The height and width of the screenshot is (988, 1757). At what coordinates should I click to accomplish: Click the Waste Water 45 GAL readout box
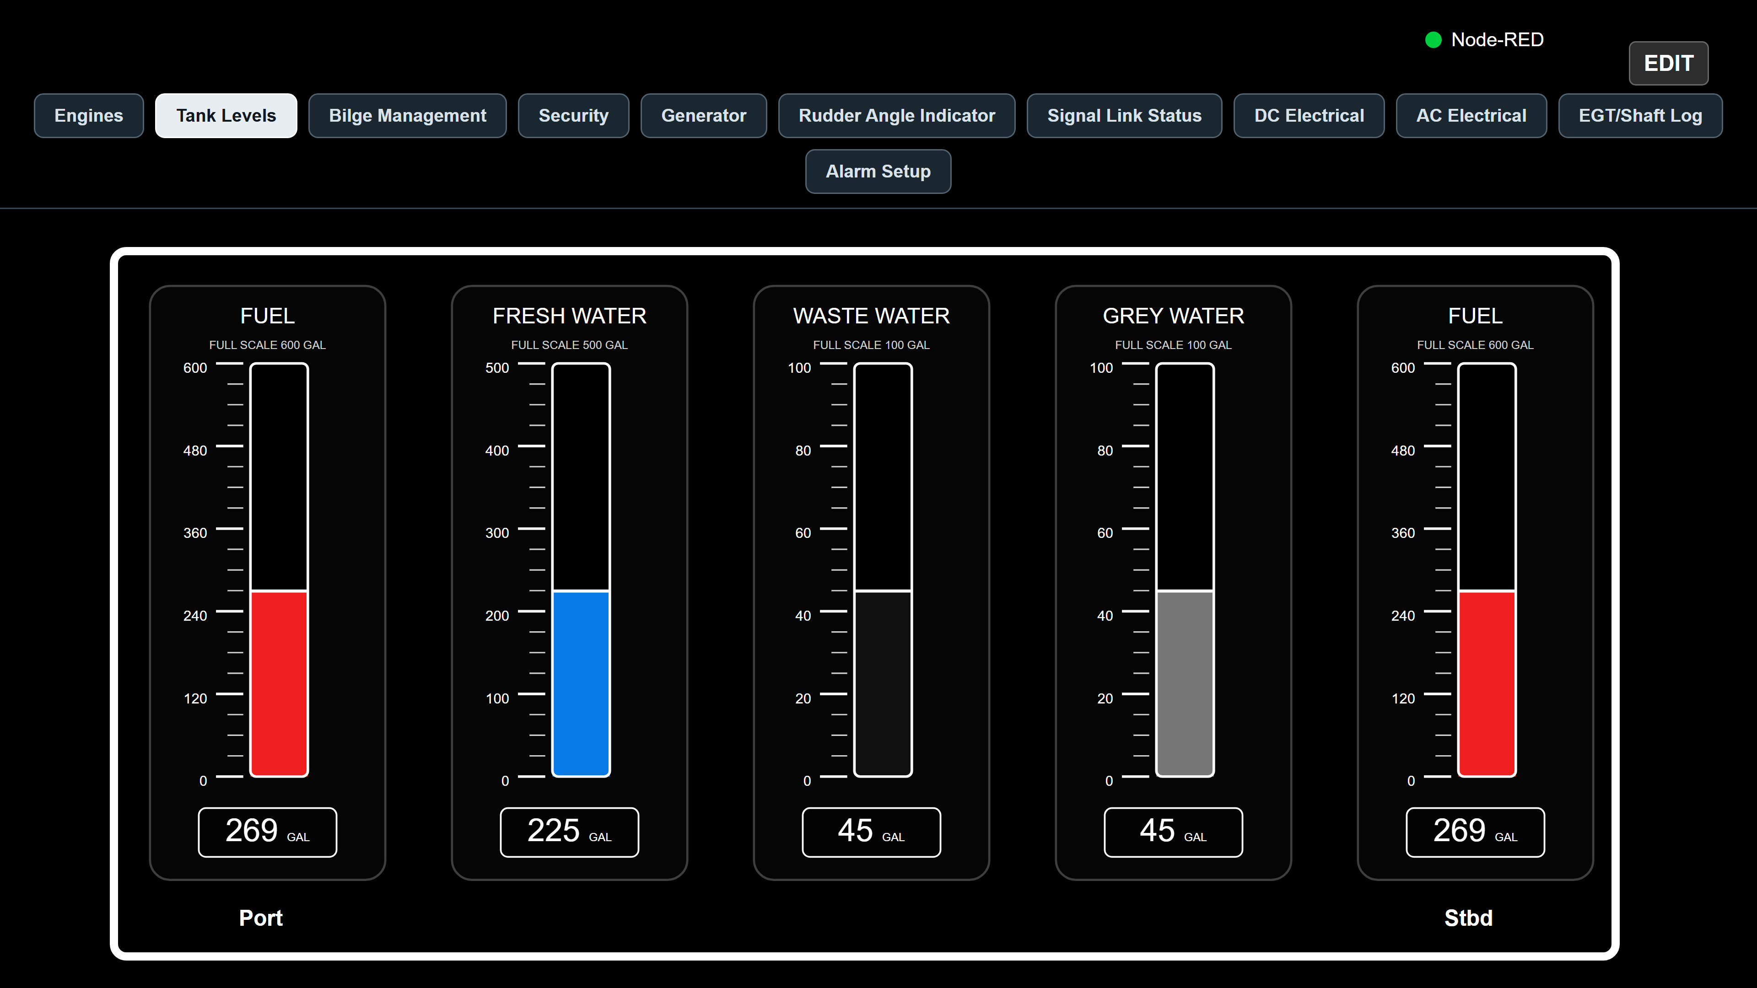pos(871,832)
